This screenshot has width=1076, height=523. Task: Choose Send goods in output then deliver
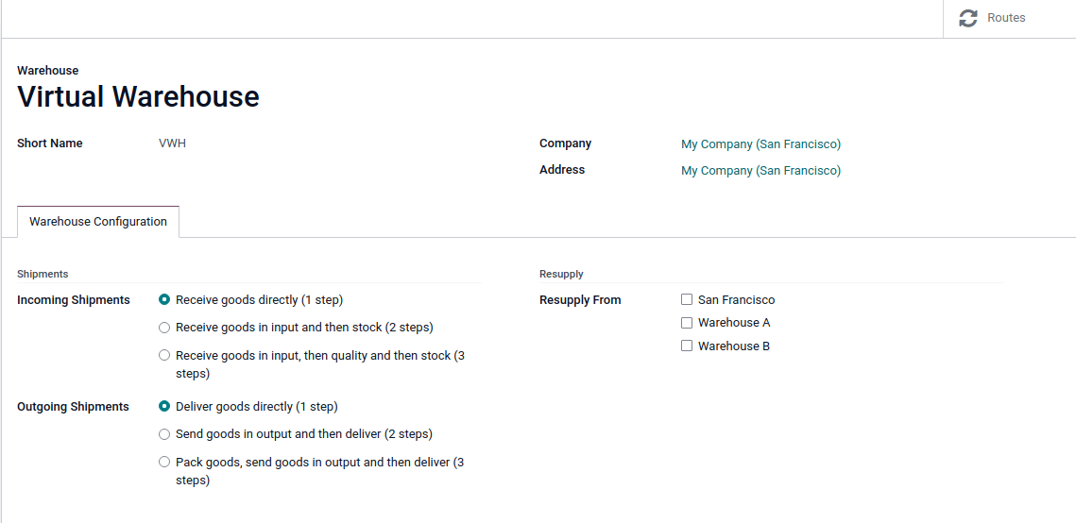[x=164, y=434]
